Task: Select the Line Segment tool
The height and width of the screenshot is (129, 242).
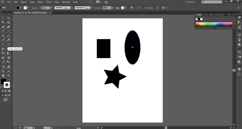Action: (8, 31)
